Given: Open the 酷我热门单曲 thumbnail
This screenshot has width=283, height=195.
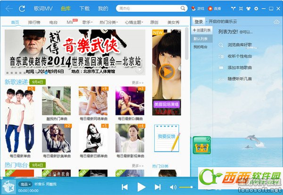Looking at the screenshot, I should tap(56, 101).
